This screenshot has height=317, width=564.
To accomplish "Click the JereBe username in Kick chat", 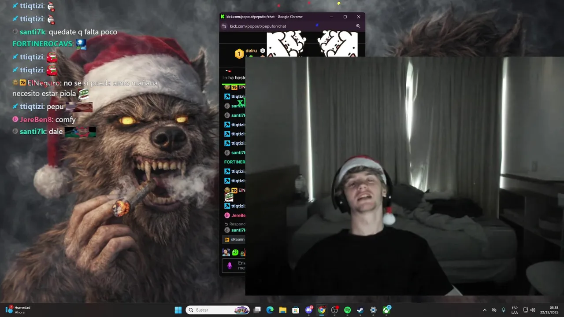I will [x=238, y=215].
